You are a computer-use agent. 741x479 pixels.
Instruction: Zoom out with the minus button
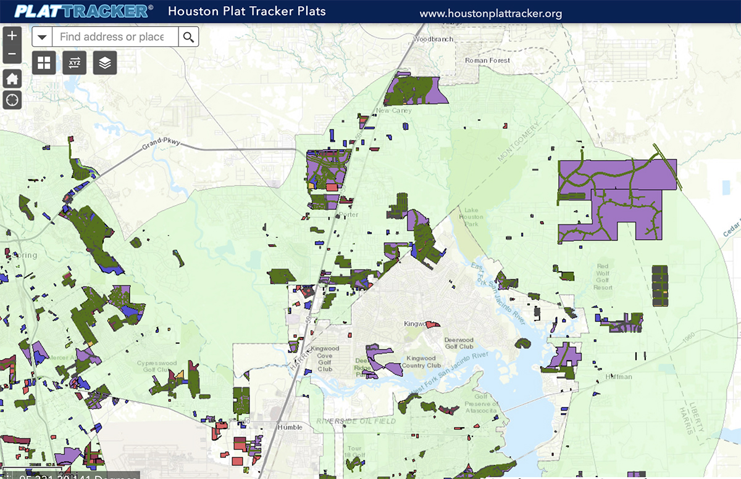coord(12,54)
